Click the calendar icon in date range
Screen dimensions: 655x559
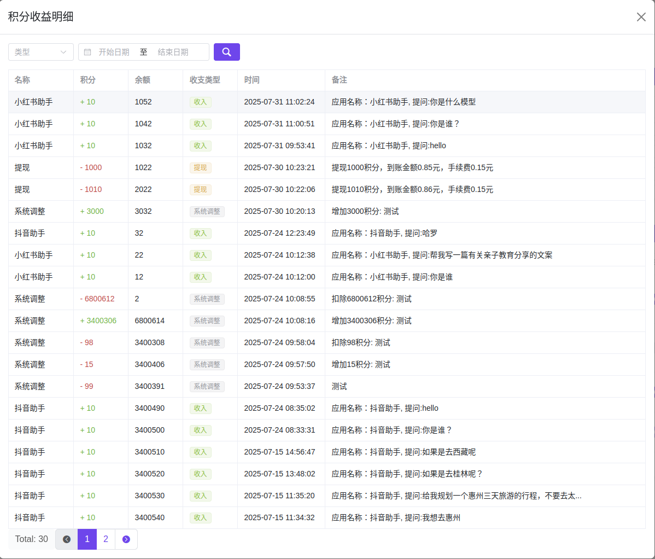tap(87, 52)
